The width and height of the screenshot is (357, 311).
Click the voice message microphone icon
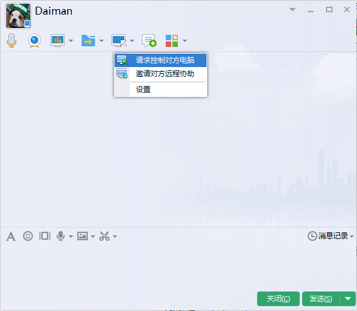[60, 236]
